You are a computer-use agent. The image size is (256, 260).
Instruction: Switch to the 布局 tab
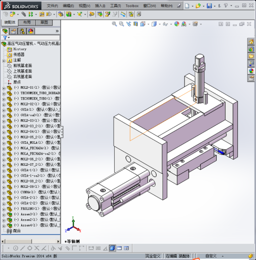27,23
